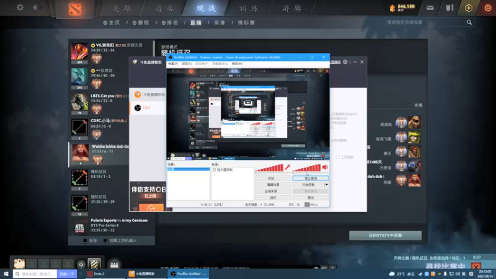Click the OBS microphone icon
The width and height of the screenshot is (496, 279).
[x=288, y=167]
